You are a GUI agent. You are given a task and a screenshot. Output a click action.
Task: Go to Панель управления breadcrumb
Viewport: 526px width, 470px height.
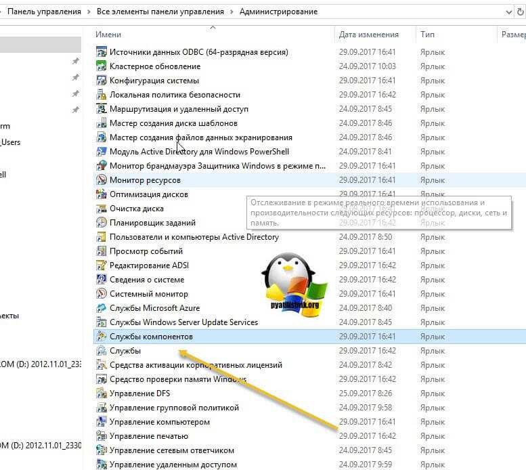point(44,12)
